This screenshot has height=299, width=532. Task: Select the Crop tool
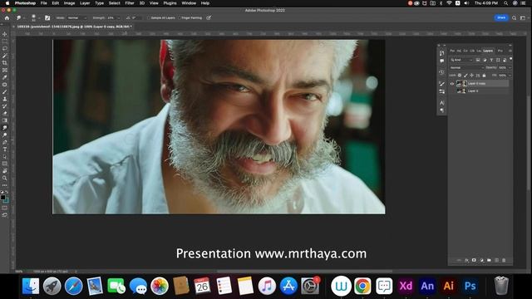pyautogui.click(x=5, y=63)
